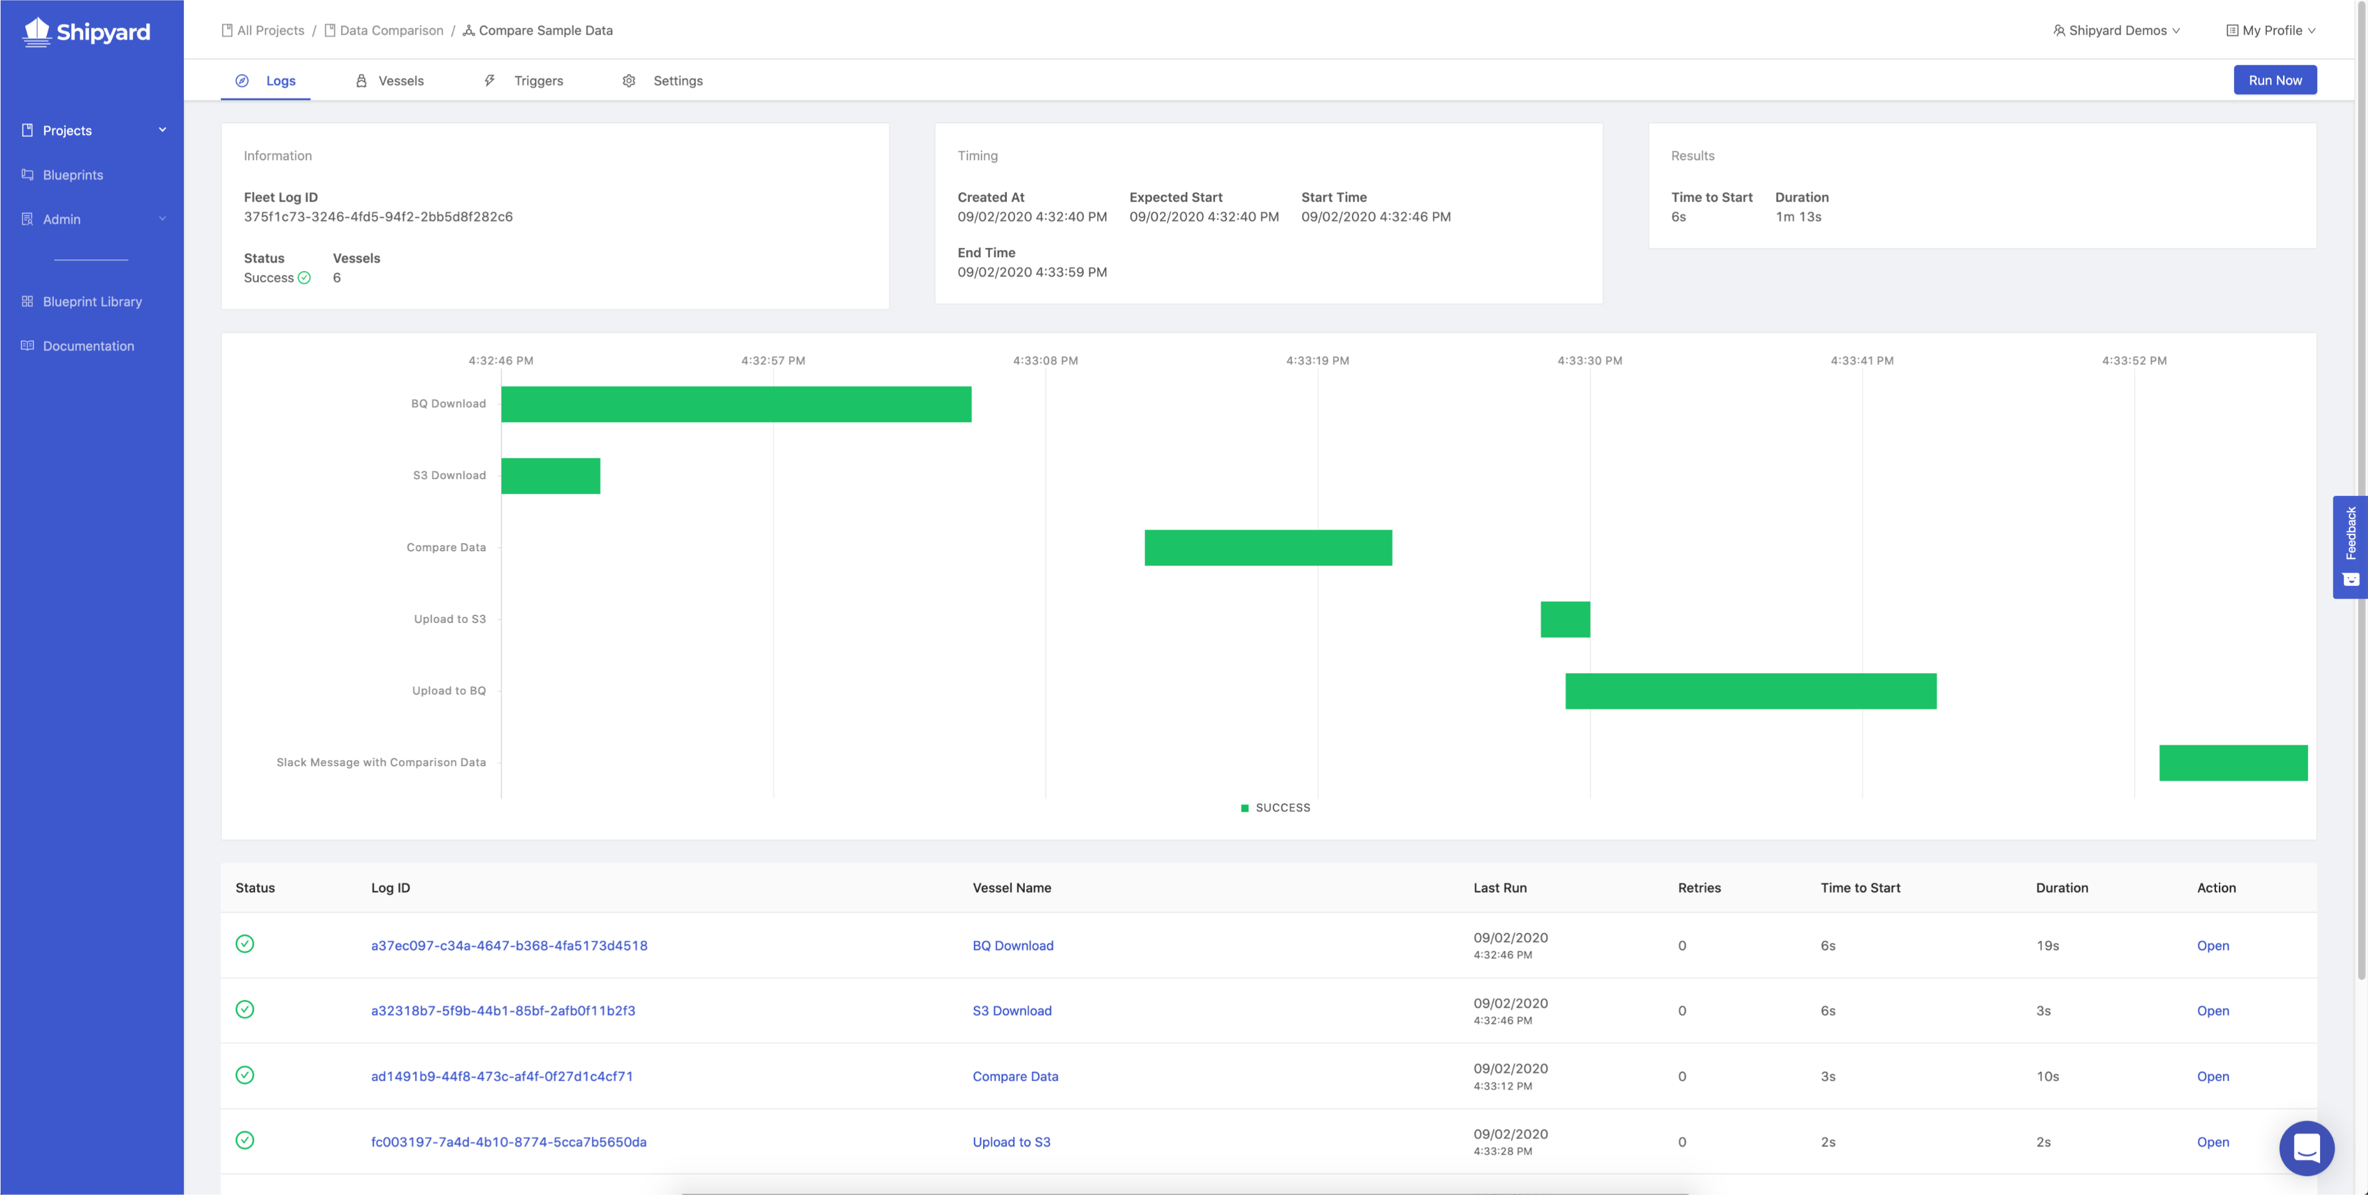Expand the Projects sidebar menu chevron
The height and width of the screenshot is (1195, 2368).
click(163, 129)
